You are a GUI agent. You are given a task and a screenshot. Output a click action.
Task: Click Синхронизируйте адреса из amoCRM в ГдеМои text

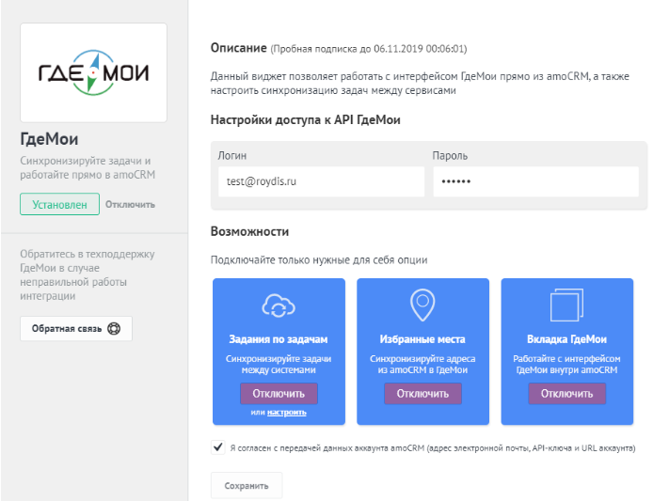422,364
